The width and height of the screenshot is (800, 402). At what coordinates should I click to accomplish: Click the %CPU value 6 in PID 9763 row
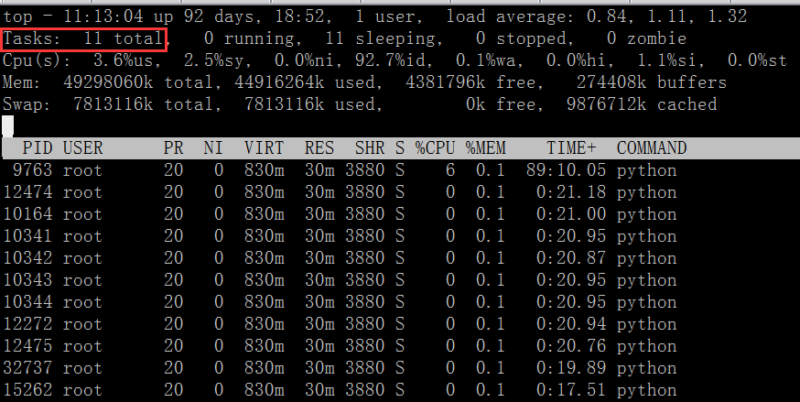[450, 170]
